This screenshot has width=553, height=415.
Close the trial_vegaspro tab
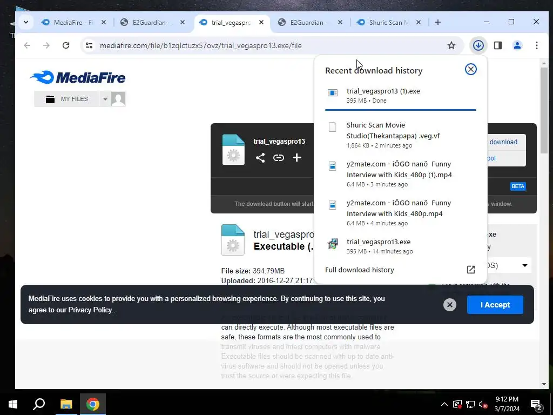[x=261, y=22]
